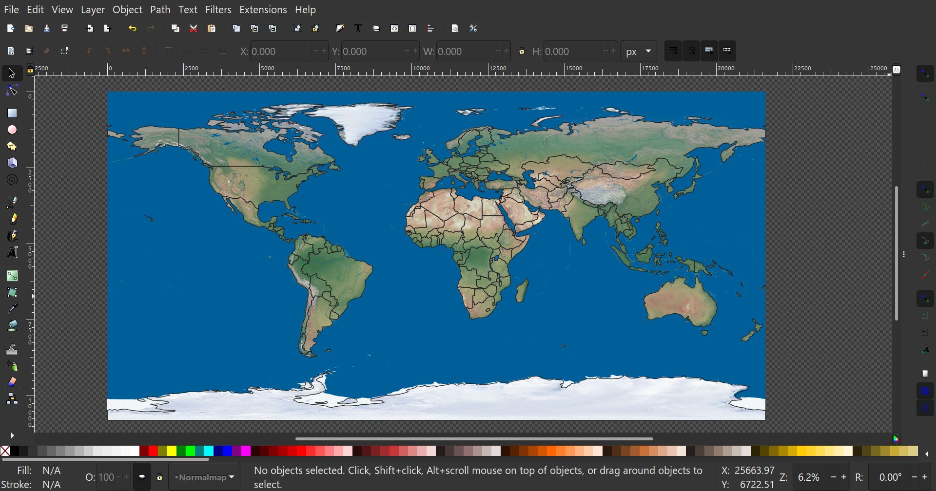The height and width of the screenshot is (491, 936).
Task: Open the Filters menu
Action: tap(218, 9)
